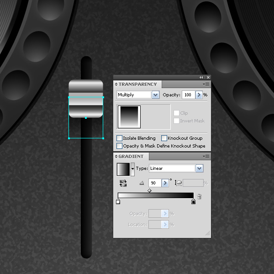
Task: Click the gradient slider bar
Action: [x=156, y=195]
